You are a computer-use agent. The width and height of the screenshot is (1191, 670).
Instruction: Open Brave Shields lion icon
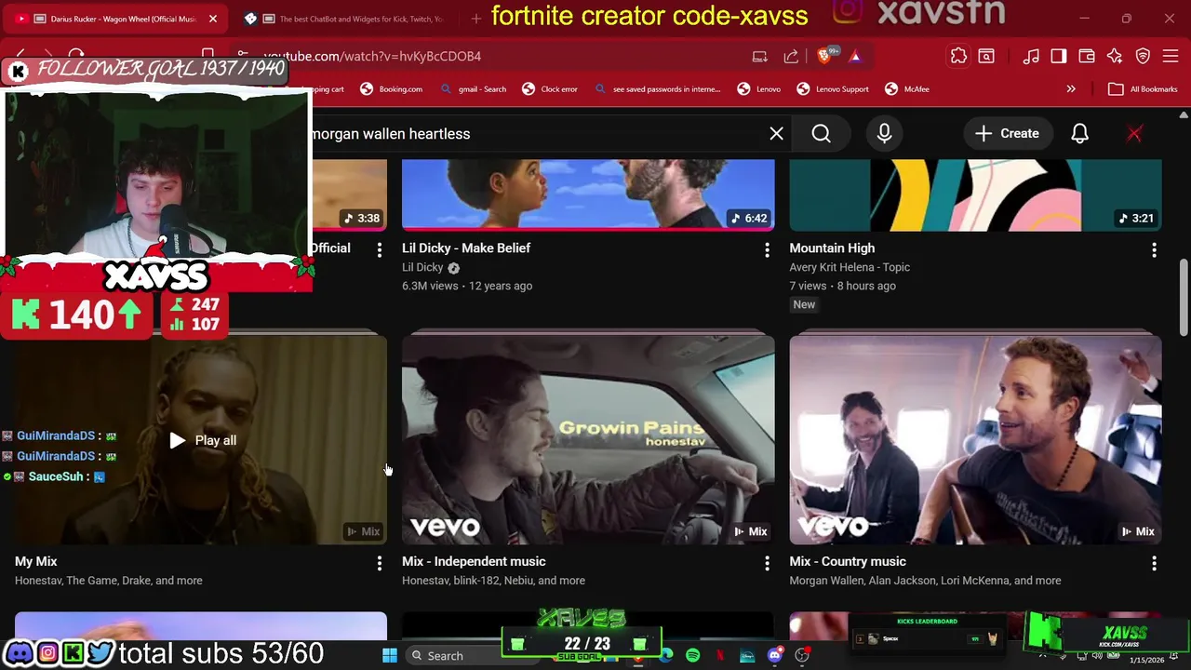click(823, 57)
